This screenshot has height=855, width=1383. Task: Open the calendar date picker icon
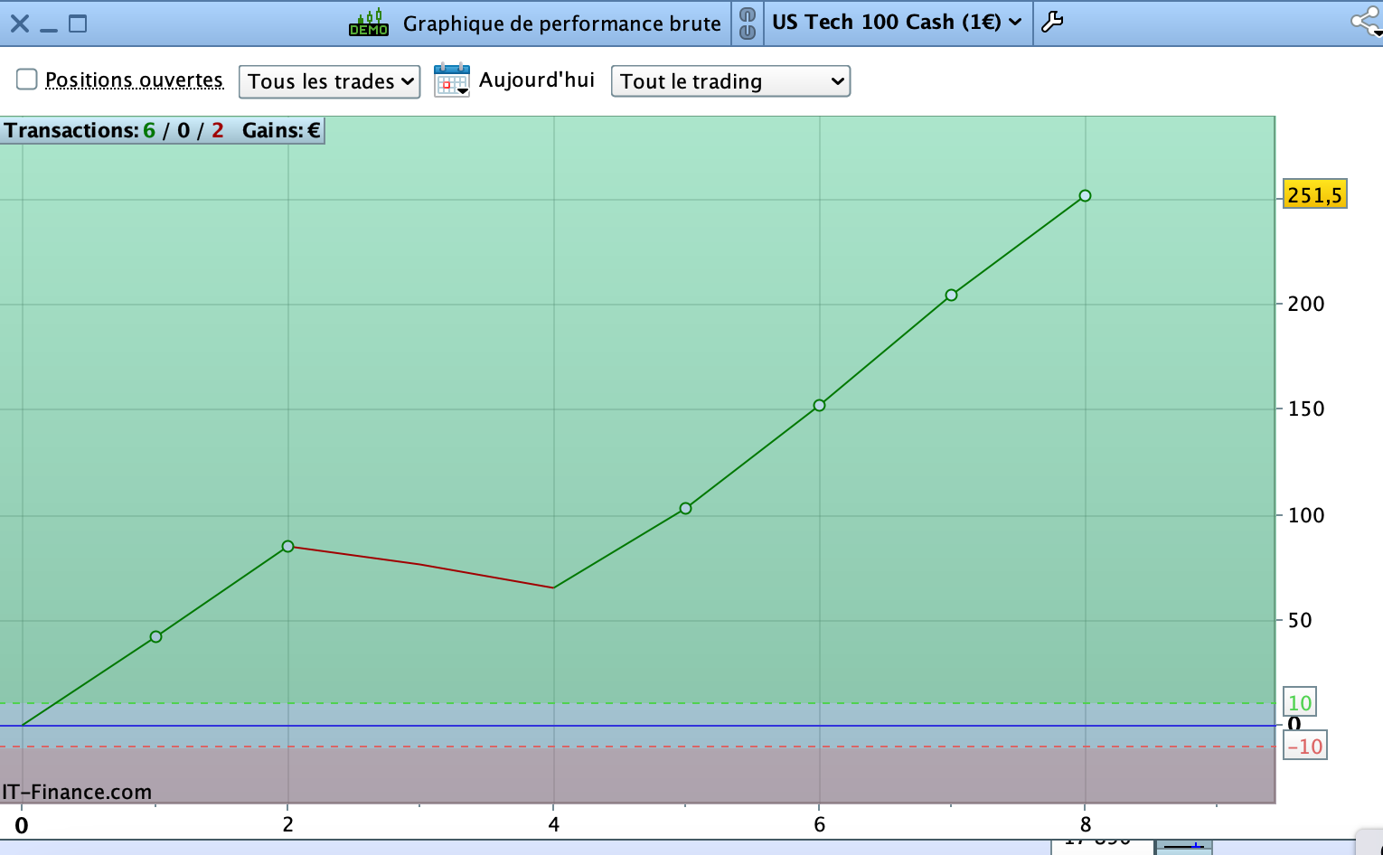[x=452, y=80]
